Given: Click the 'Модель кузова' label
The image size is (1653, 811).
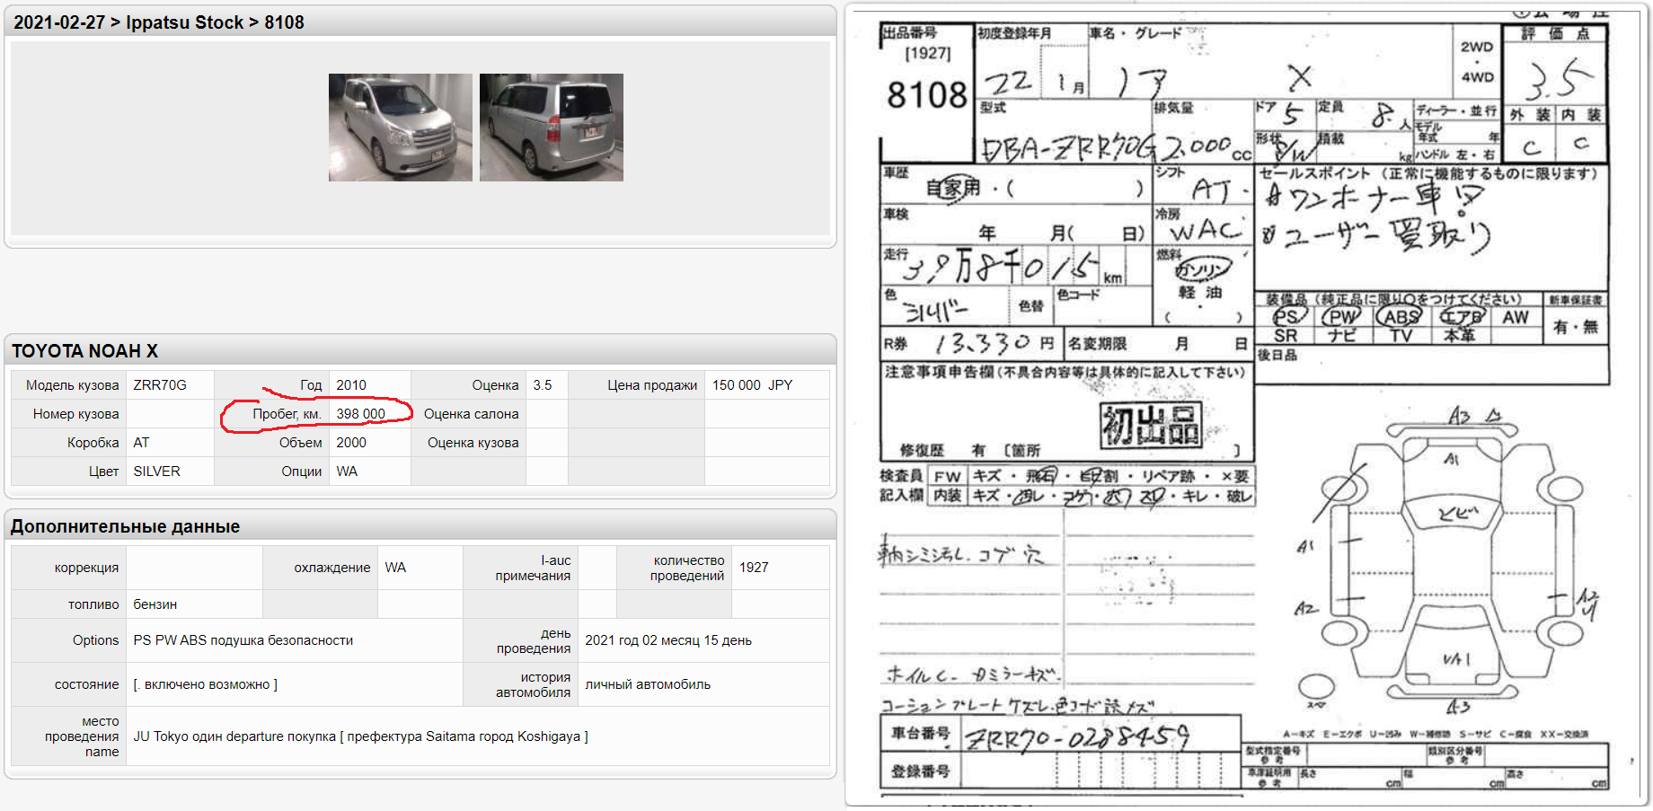Looking at the screenshot, I should 72,385.
